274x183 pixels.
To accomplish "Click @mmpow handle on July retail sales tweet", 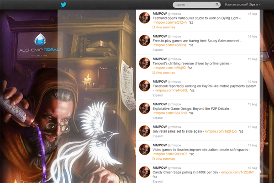I will pos(174,127).
